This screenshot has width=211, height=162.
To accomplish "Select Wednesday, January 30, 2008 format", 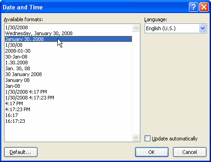I will click(69, 33).
